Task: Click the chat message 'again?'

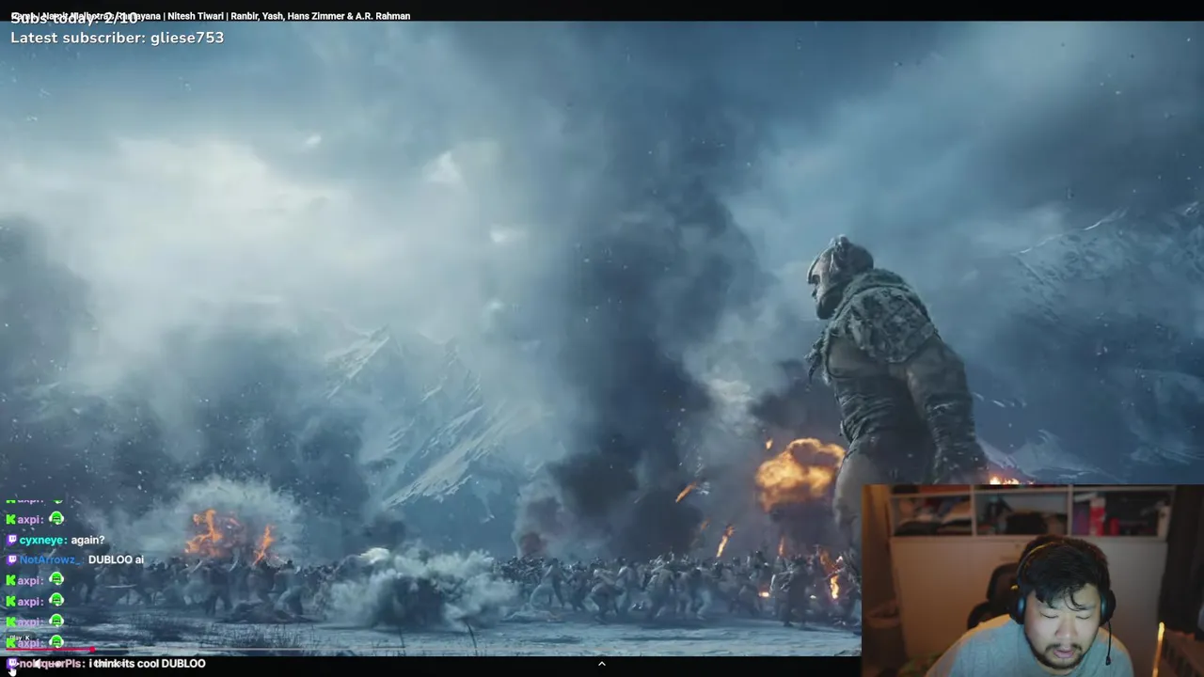Action: point(87,540)
